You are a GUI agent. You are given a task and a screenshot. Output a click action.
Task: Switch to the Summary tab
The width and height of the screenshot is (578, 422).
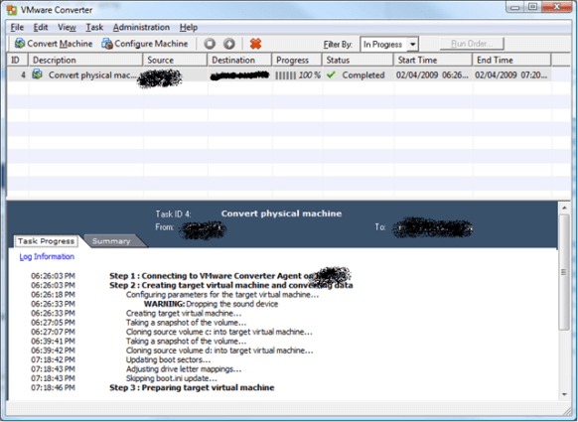111,241
